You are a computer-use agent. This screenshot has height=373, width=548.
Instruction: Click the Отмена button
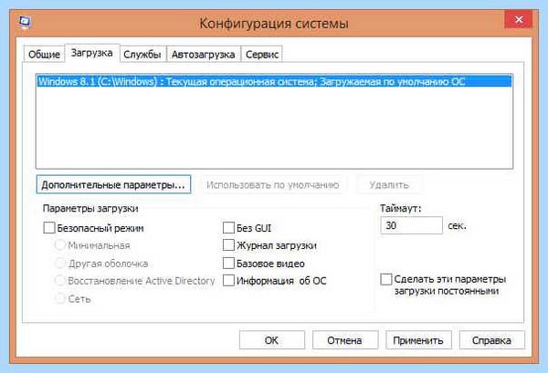coord(345,340)
